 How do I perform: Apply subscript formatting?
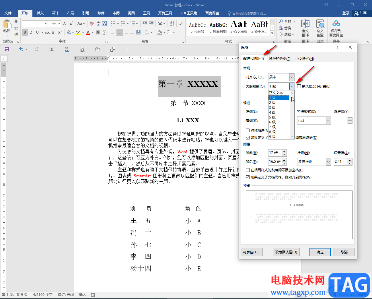tap(54, 32)
